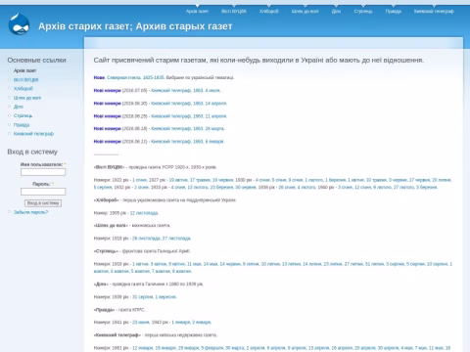
Task: Open 'Правда' in the top navigation
Action: [394, 11]
